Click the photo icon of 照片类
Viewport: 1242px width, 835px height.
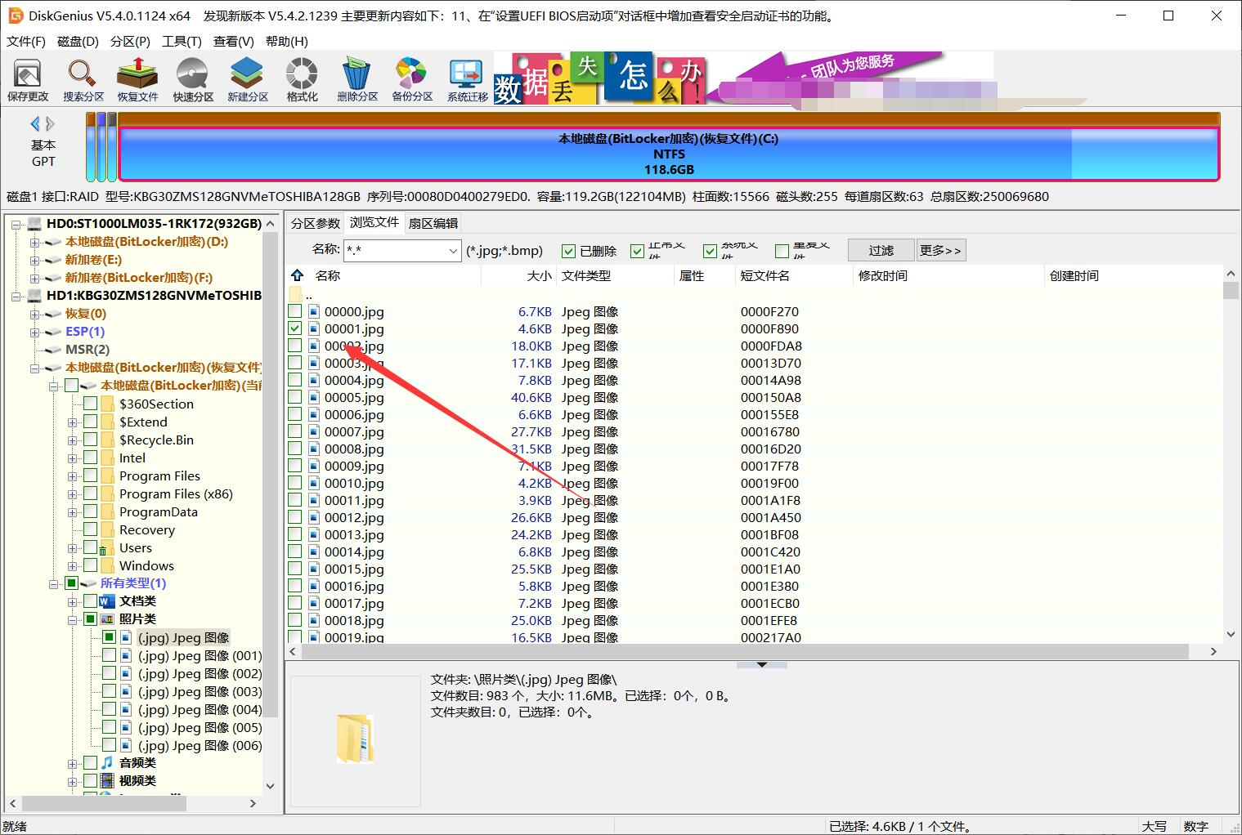point(107,619)
